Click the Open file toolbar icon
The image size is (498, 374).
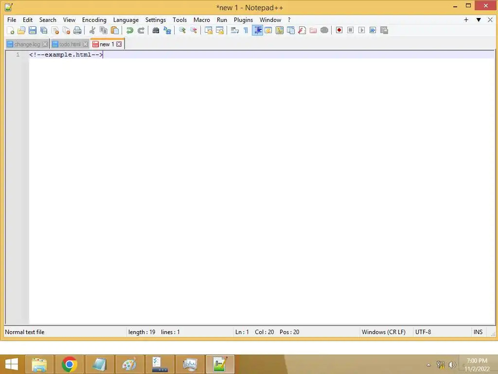click(21, 30)
